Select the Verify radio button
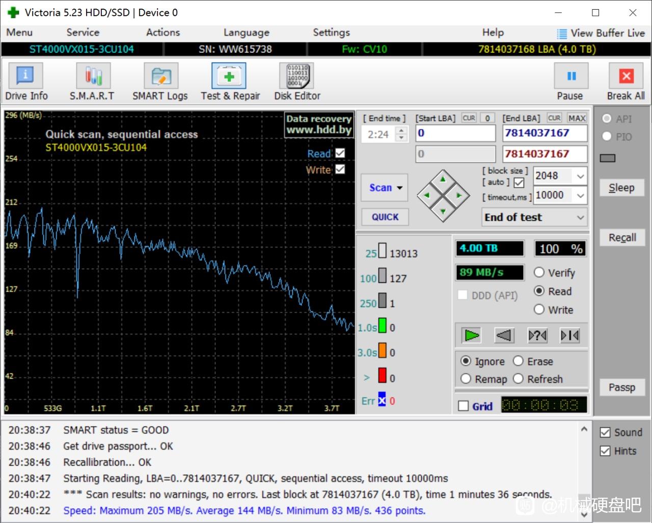 539,272
